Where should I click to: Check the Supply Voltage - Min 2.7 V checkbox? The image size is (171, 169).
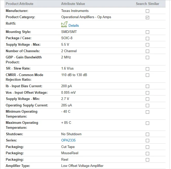[147, 99]
